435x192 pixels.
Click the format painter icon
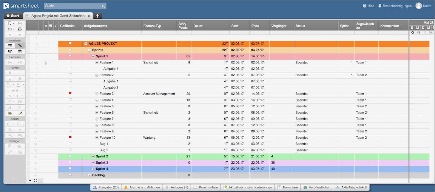click(20, 107)
